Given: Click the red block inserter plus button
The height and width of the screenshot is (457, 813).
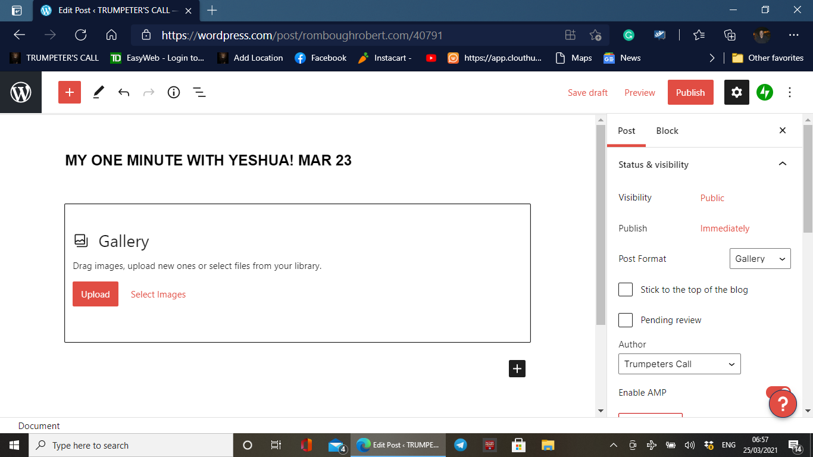Looking at the screenshot, I should [x=70, y=92].
